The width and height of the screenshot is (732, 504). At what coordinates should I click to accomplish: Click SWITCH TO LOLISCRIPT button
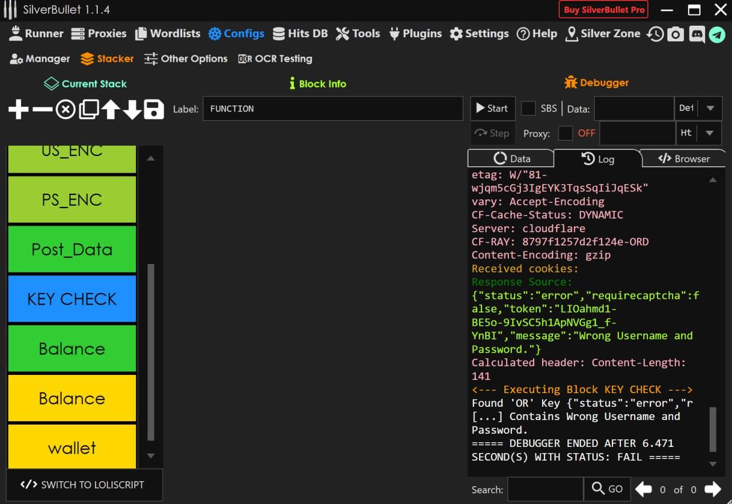[84, 485]
